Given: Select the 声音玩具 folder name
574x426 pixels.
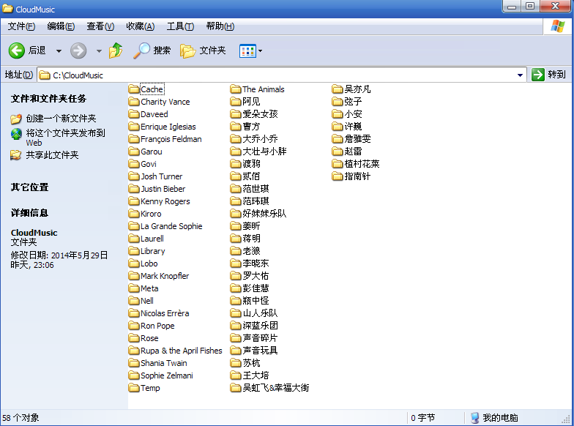Looking at the screenshot, I should [260, 351].
